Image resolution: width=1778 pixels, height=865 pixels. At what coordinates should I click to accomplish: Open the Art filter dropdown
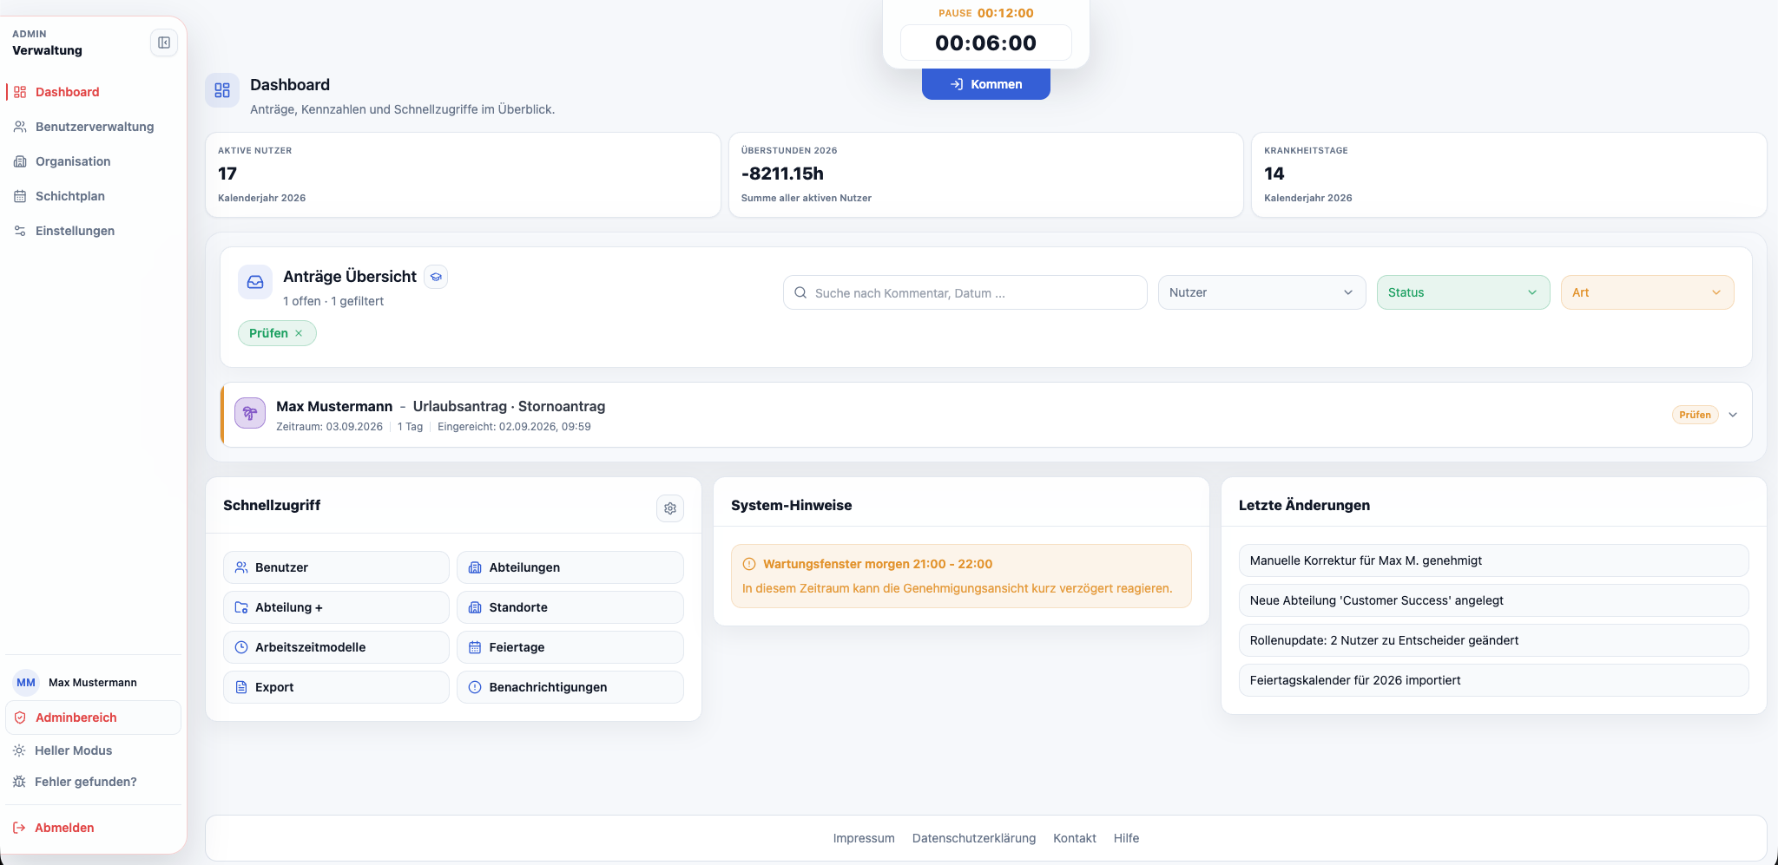(1647, 292)
